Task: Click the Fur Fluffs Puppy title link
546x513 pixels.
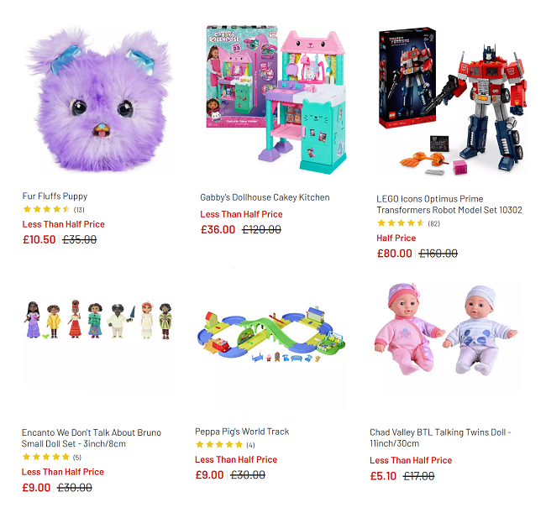Action: click(x=55, y=196)
